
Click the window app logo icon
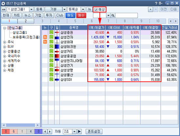(3, 4)
